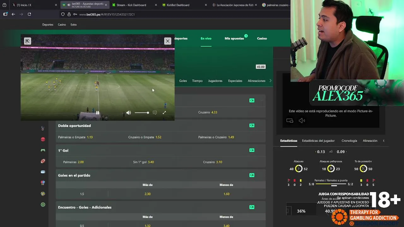Open the Cronología stats tab
This screenshot has height=227, width=404.
point(349,141)
